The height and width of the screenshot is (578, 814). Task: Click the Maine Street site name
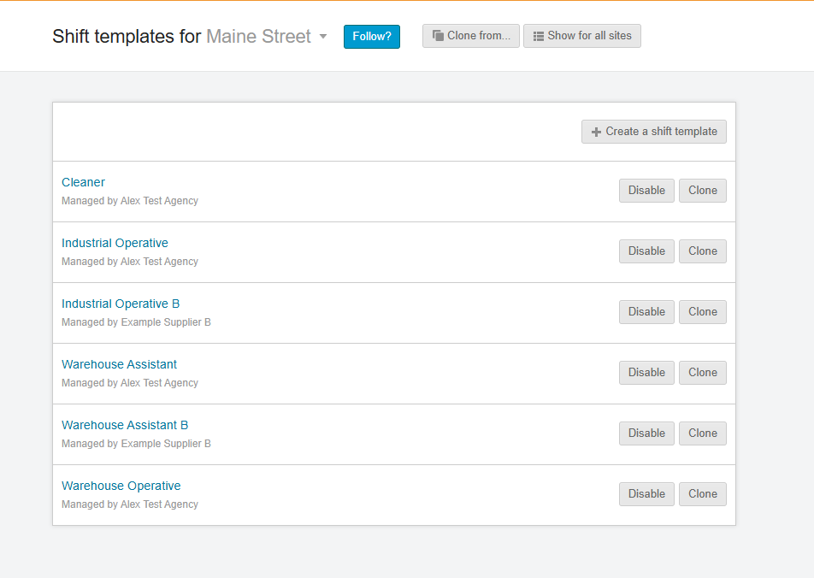258,37
